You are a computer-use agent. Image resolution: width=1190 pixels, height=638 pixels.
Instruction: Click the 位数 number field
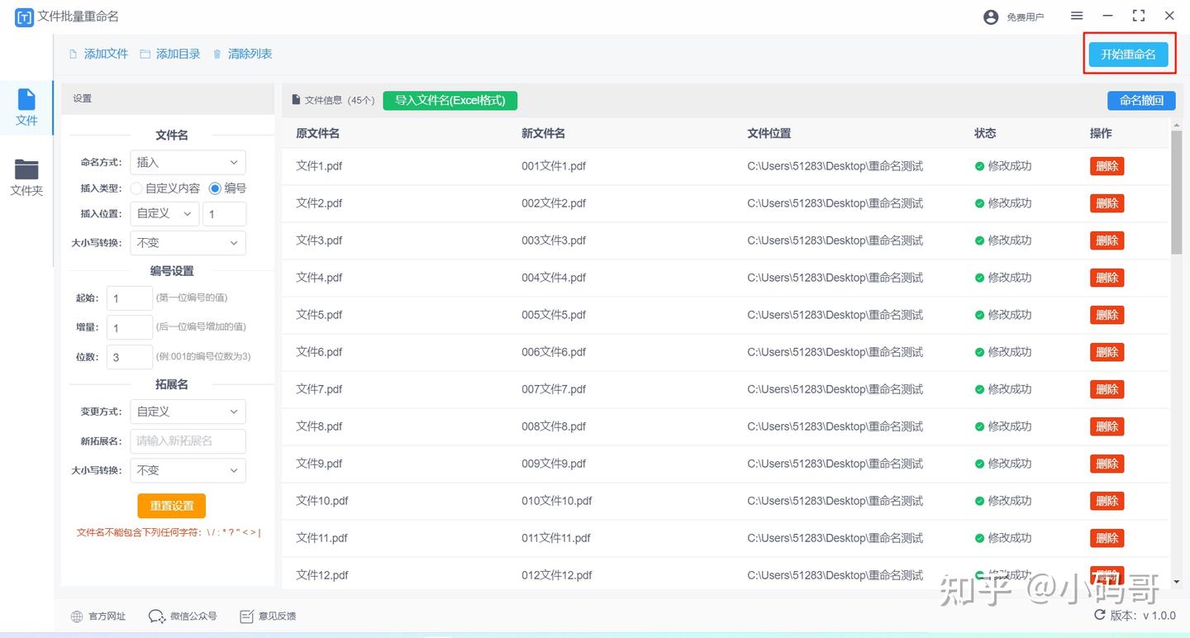tap(130, 357)
